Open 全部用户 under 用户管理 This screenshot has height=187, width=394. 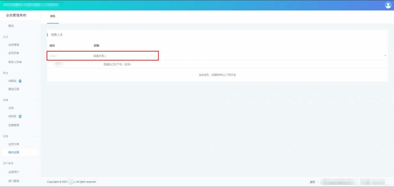coord(14,172)
